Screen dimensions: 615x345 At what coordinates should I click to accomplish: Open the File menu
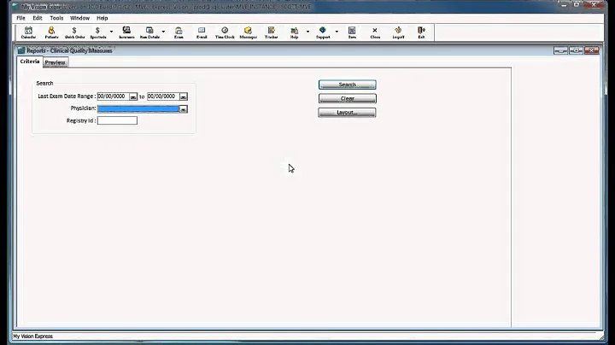(20, 18)
